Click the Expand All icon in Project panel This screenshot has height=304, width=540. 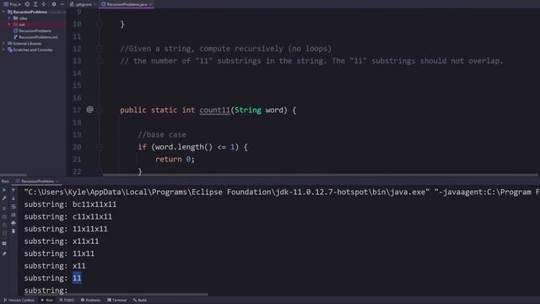[35, 4]
